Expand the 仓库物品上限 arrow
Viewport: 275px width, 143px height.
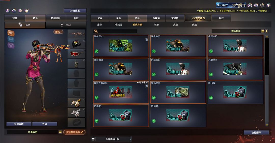pyautogui.click(x=131, y=139)
